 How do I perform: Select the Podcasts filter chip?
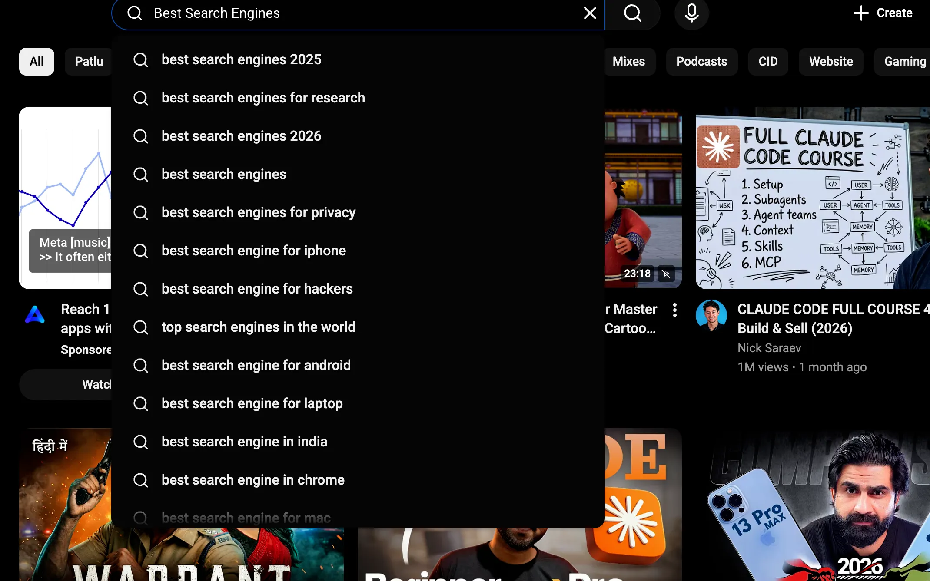coord(701,61)
